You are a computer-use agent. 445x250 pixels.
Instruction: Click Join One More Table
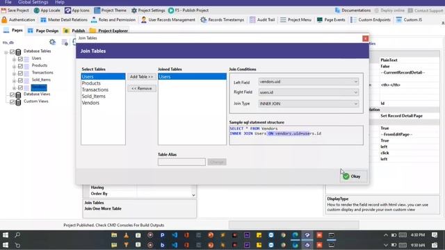coord(103,208)
